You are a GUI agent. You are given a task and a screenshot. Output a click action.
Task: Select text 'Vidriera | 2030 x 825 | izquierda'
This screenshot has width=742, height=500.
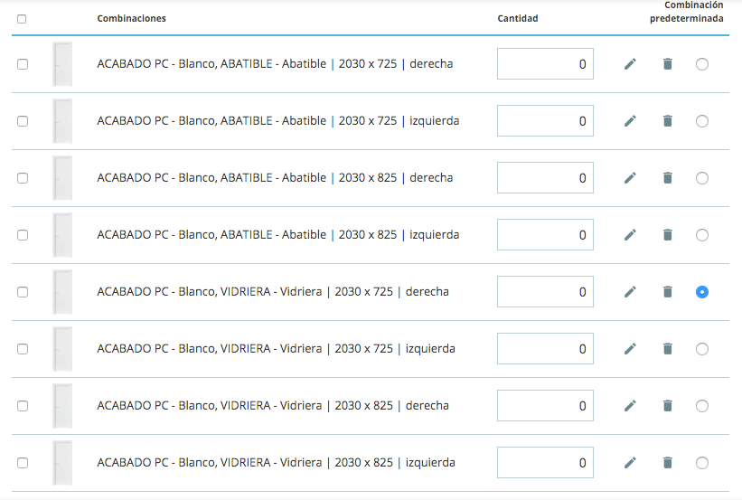point(368,463)
